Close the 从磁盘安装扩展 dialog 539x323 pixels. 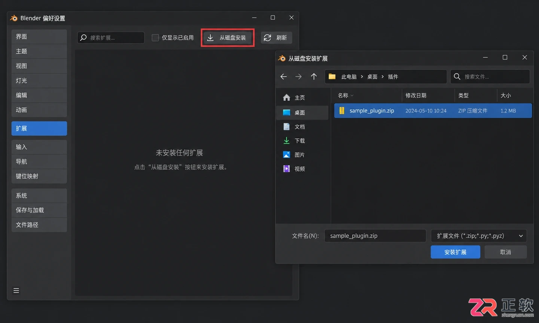tap(525, 57)
